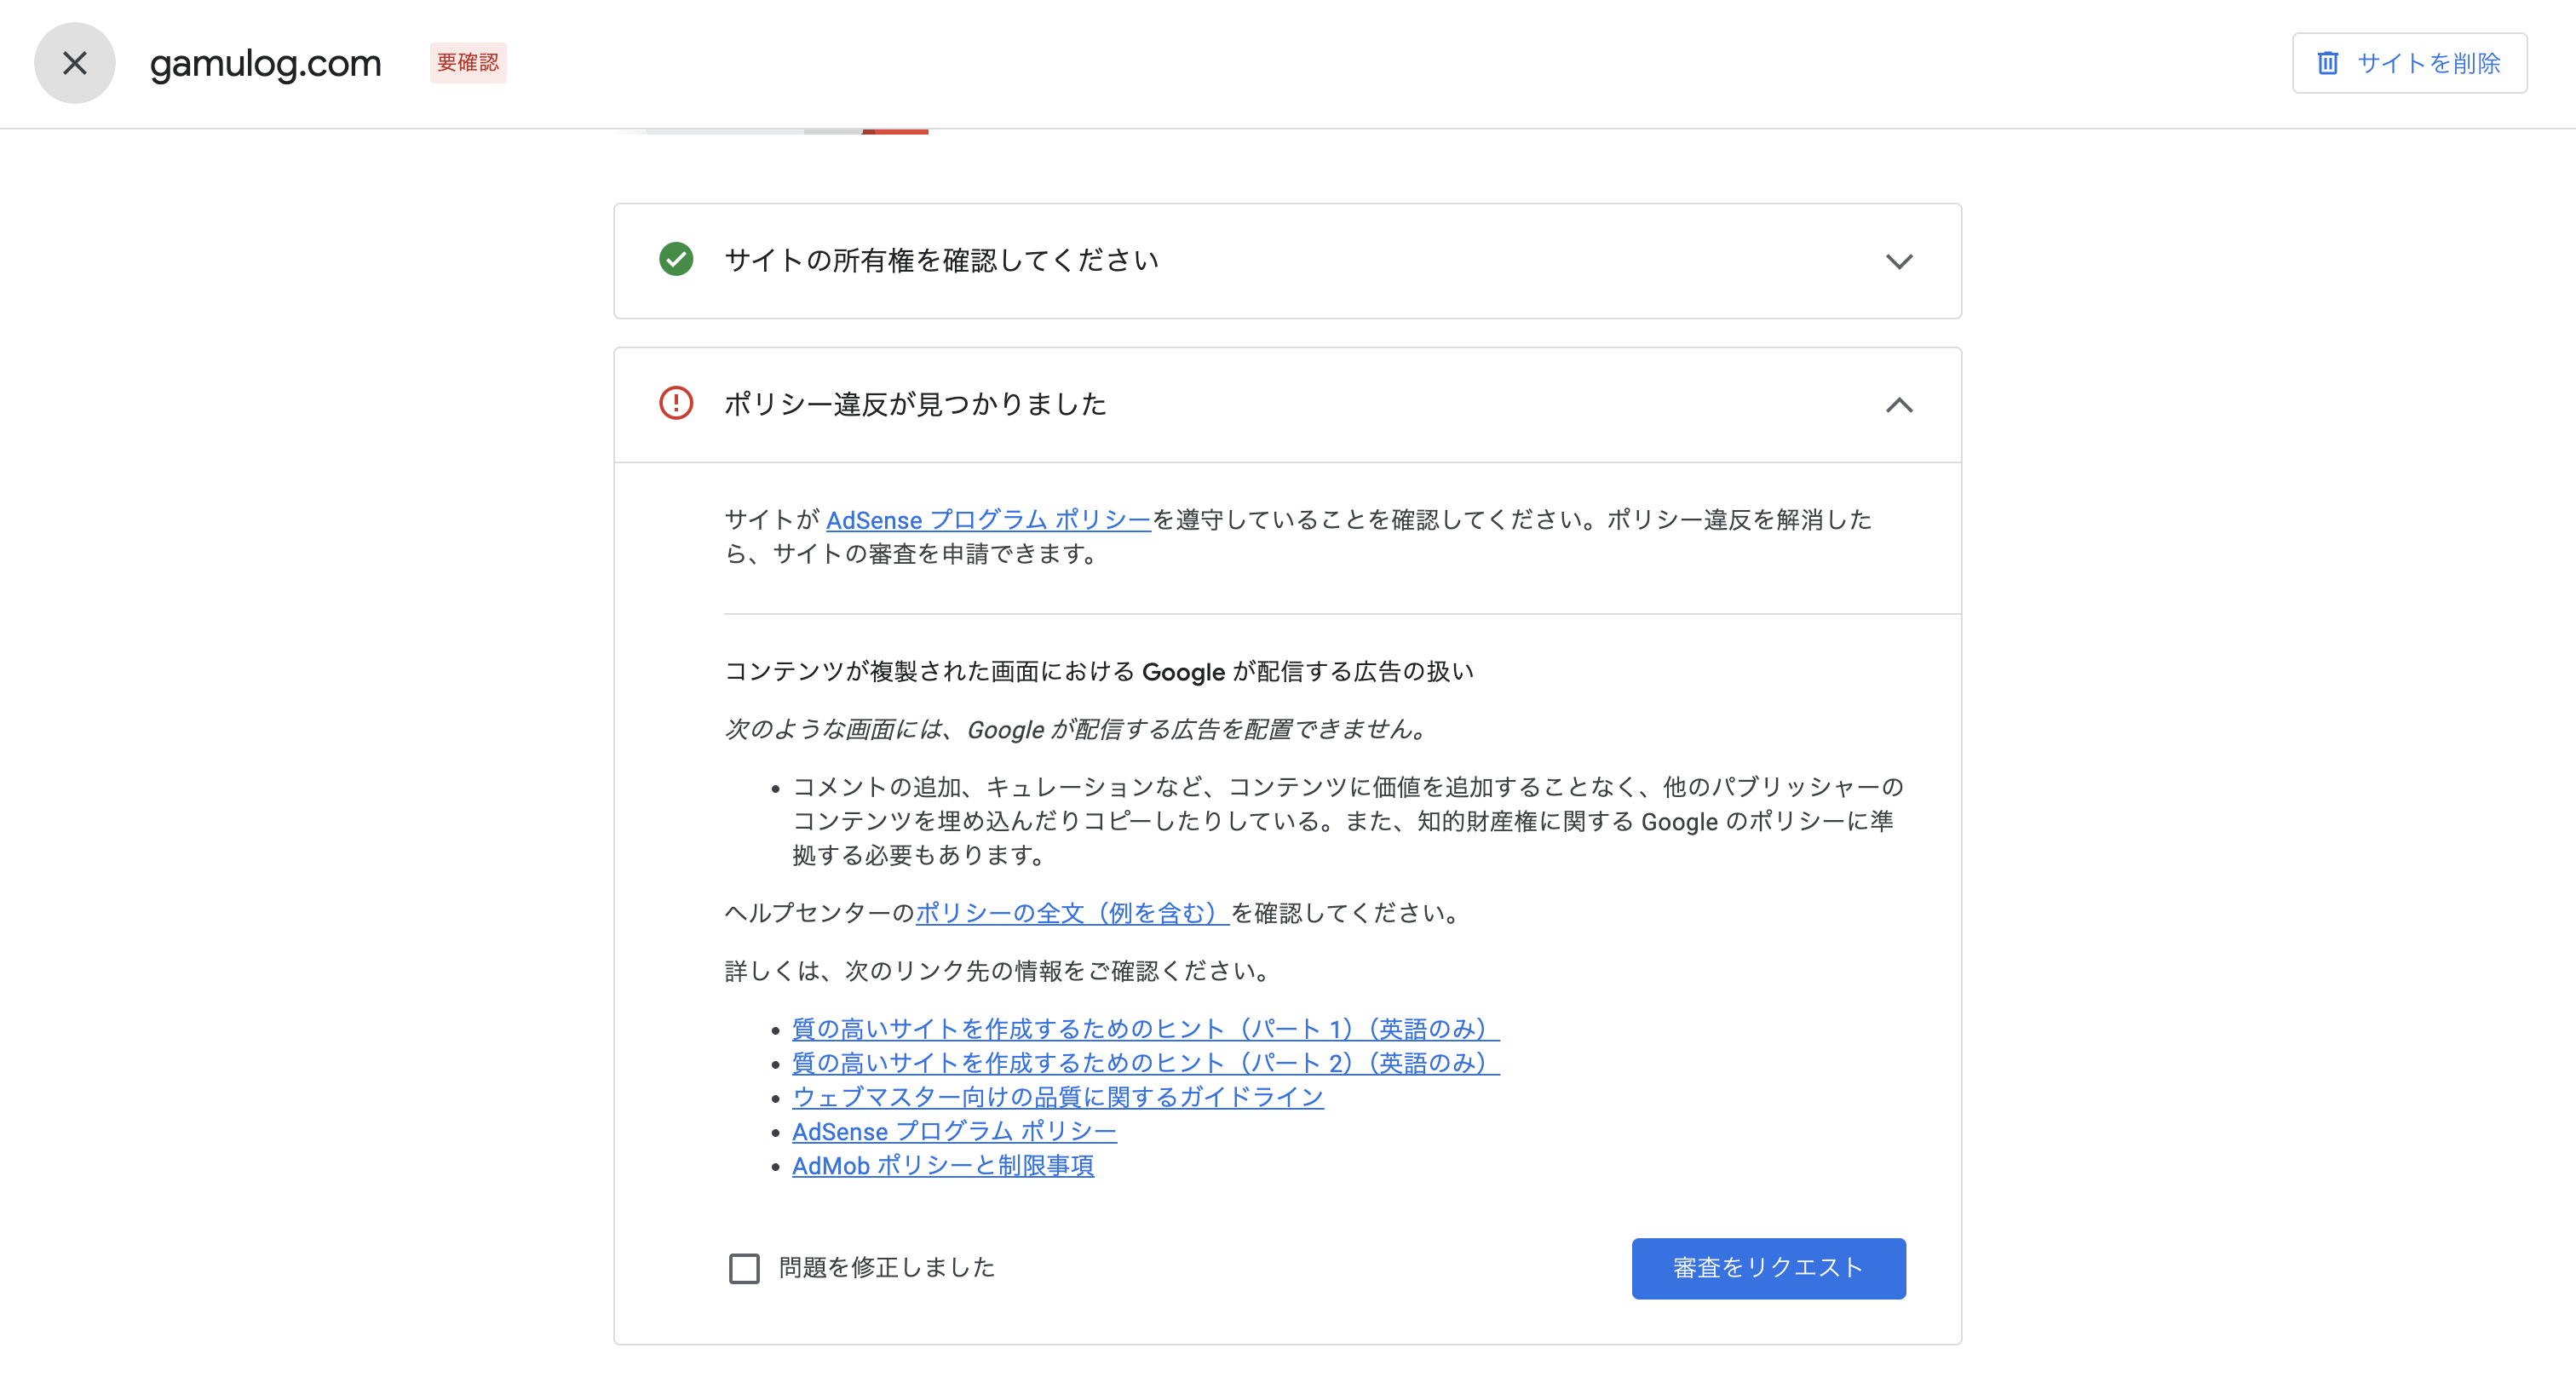
Task: Click the 審査をリクエスト button
Action: point(1768,1268)
